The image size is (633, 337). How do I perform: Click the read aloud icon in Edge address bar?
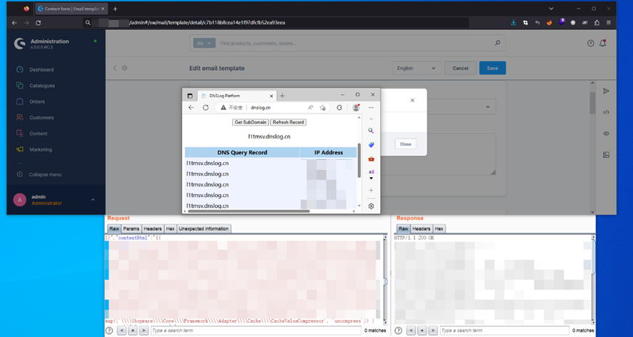point(311,107)
